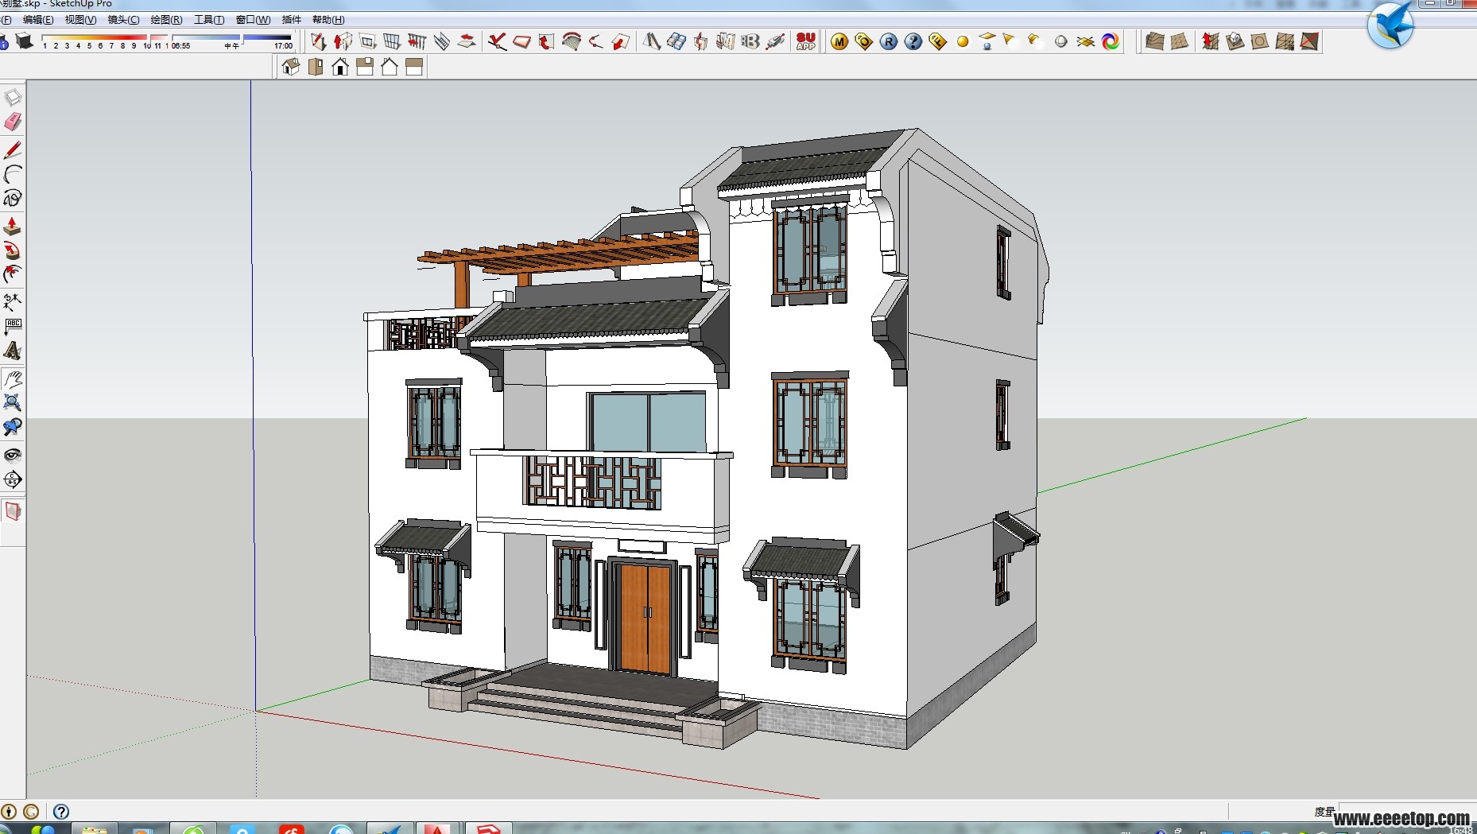
Task: Open the 窗口(W) Window menu
Action: (x=253, y=20)
